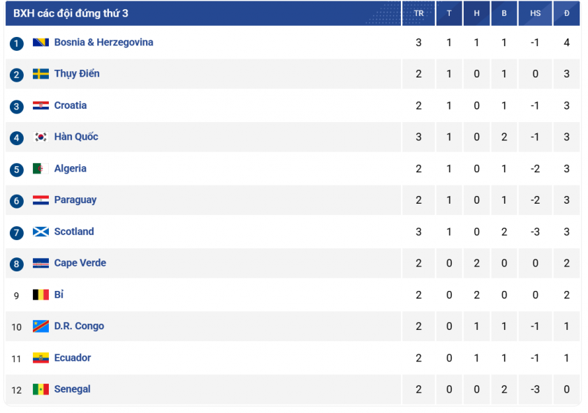Click the D.R. Congo flag icon
The width and height of the screenshot is (588, 413).
(x=41, y=326)
